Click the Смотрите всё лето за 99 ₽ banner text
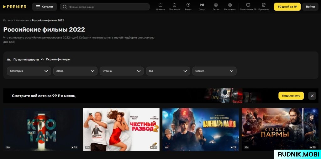The image size is (321, 159). tap(44, 96)
